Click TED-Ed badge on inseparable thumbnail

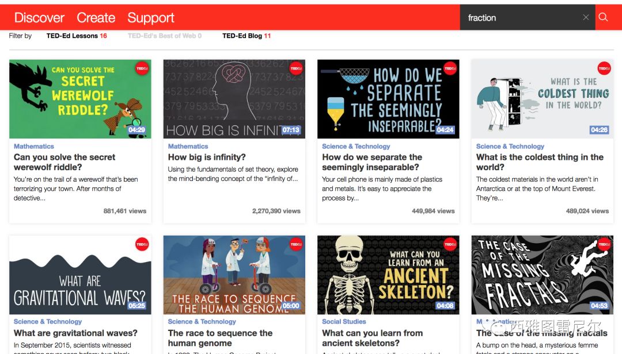coord(450,68)
